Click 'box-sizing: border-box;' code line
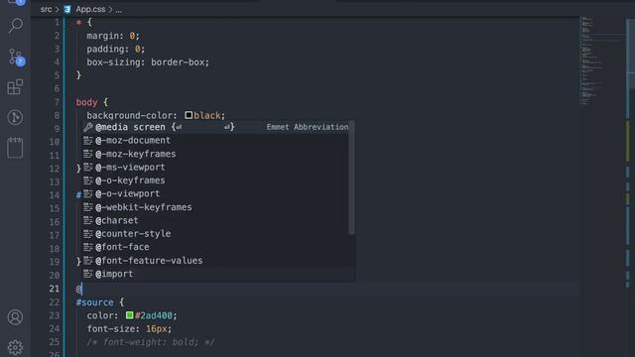The width and height of the screenshot is (635, 357). pos(148,62)
